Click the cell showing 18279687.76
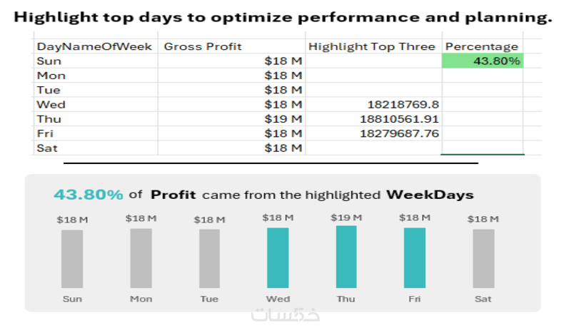This screenshot has height=328, width=571. tap(373, 133)
